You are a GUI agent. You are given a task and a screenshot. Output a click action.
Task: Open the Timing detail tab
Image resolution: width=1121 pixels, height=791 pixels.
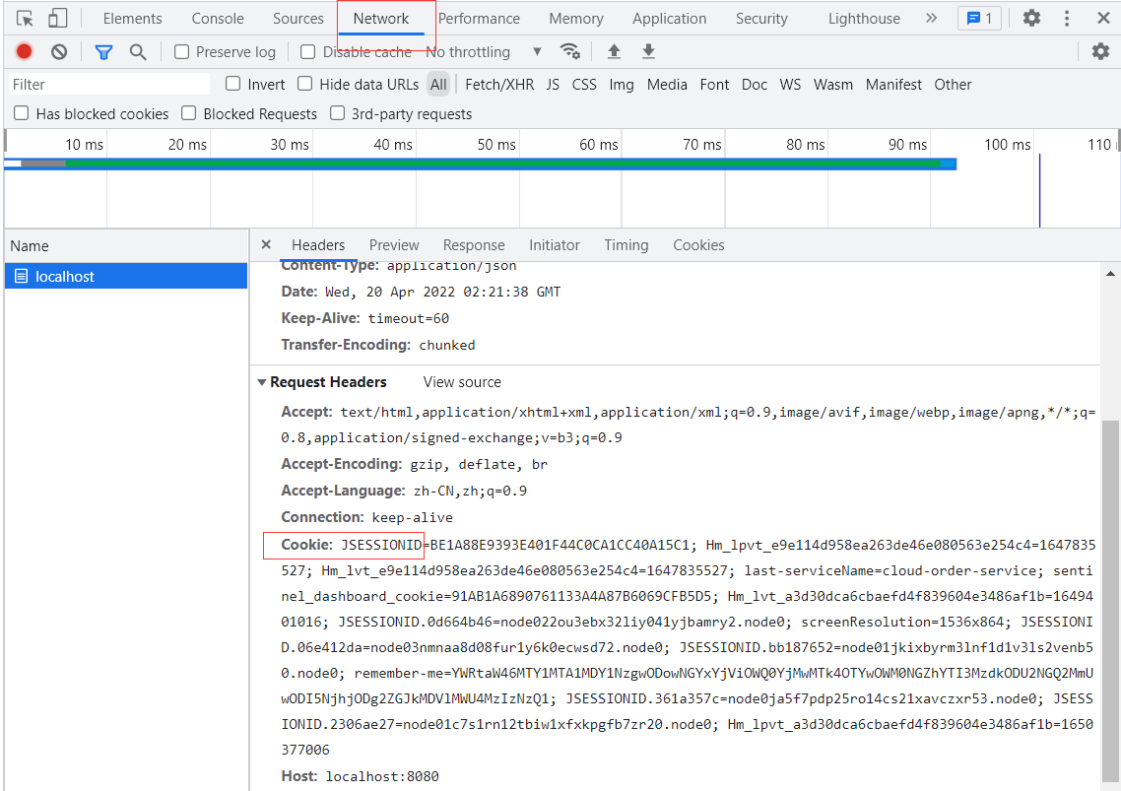(626, 245)
